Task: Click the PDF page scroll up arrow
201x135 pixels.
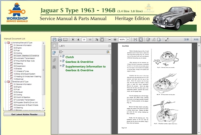Action: point(199,46)
